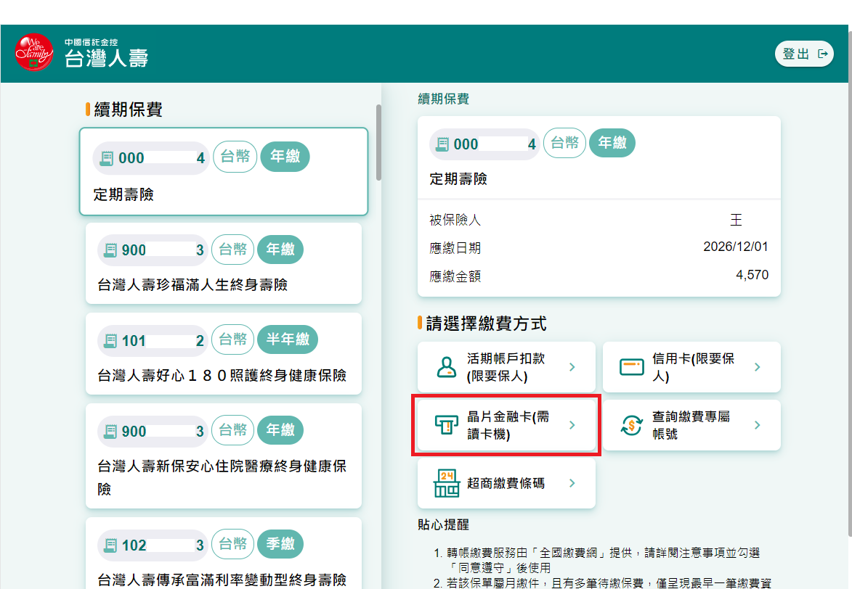Choose 晶片金融卡(需讀卡機) payment method
852x589 pixels.
506,425
